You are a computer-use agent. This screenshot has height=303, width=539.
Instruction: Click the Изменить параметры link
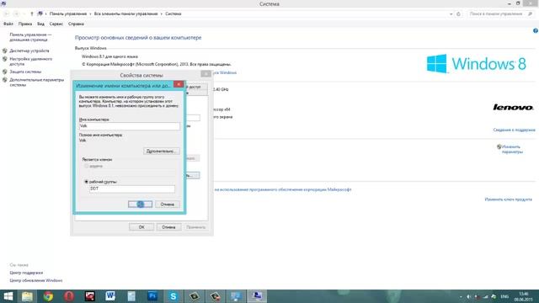[x=512, y=149]
